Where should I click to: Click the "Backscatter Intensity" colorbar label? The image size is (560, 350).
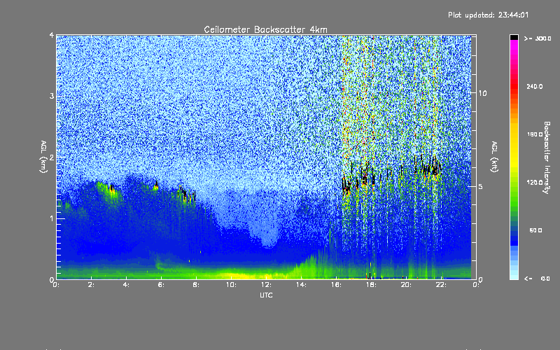coord(547,157)
